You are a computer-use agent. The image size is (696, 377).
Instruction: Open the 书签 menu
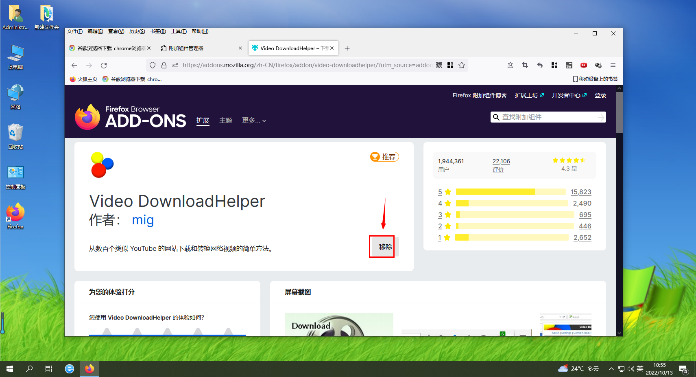[158, 31]
